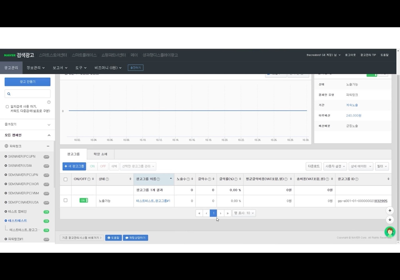The width and height of the screenshot is (400, 280).
Task: Click the scroll-to-bottom arrow button
Action: pyautogui.click(x=390, y=220)
